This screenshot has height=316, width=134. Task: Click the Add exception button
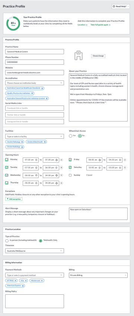[x=14, y=199]
